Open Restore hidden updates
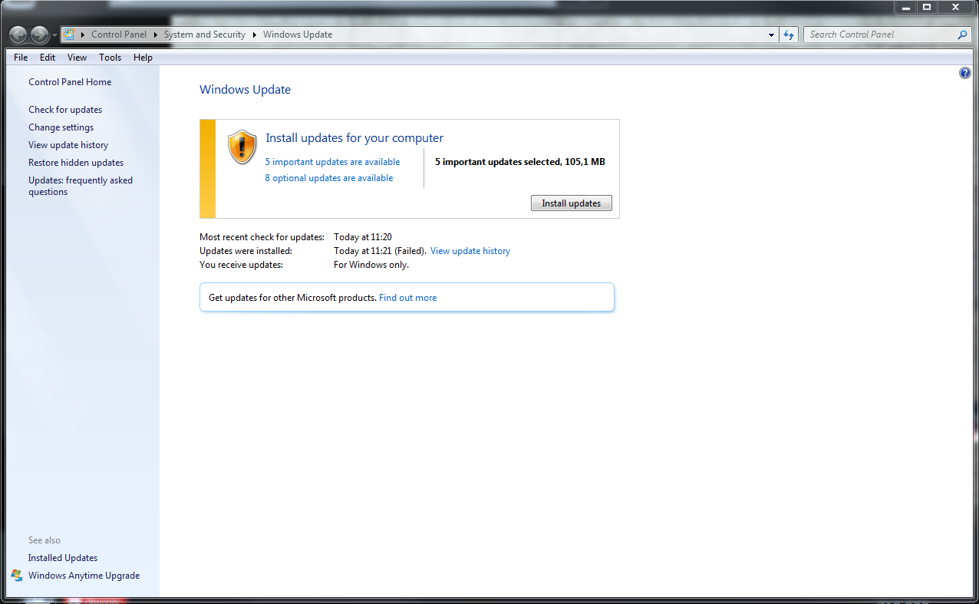979x604 pixels. click(x=76, y=163)
